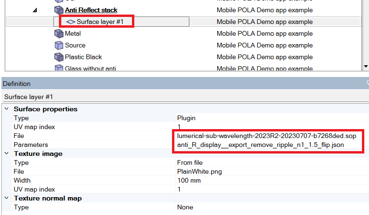Click the Plastic Black material icon
The height and width of the screenshot is (215, 369).
tap(59, 57)
